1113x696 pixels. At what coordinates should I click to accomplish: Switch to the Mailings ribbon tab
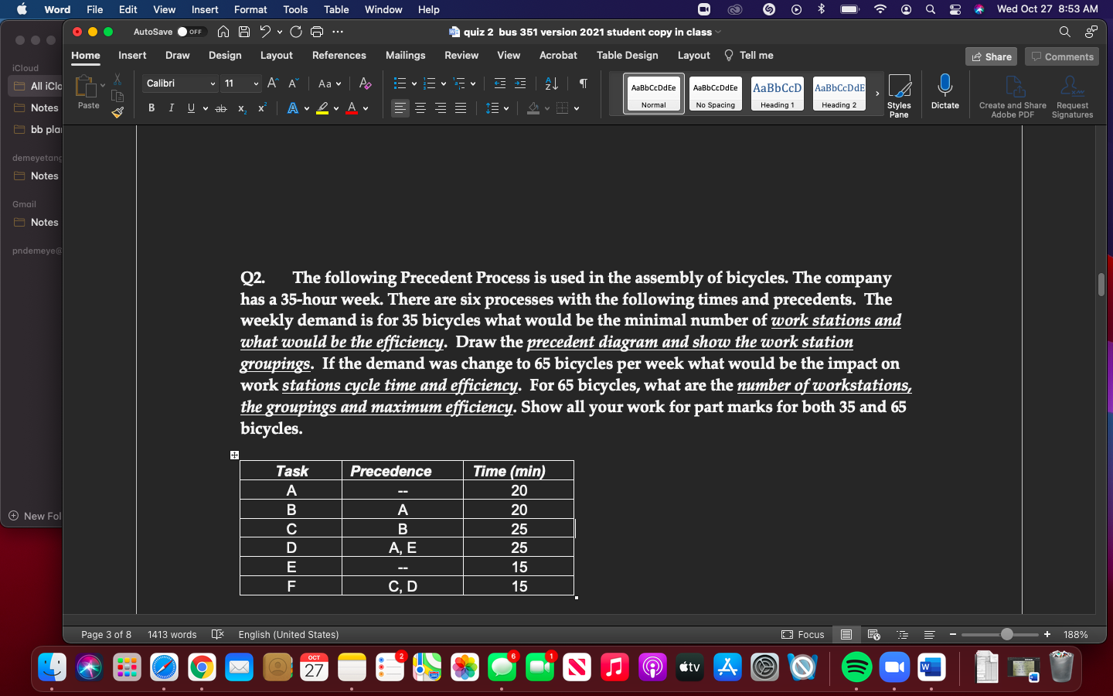[x=405, y=55]
